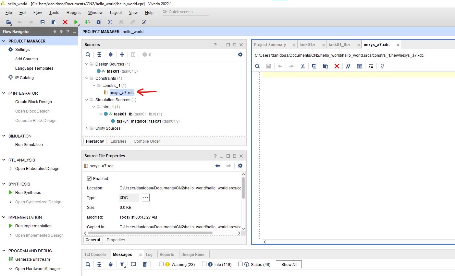Click Generate Bitstream in Flow Navigator
The width and height of the screenshot is (455, 276).
coord(32,259)
